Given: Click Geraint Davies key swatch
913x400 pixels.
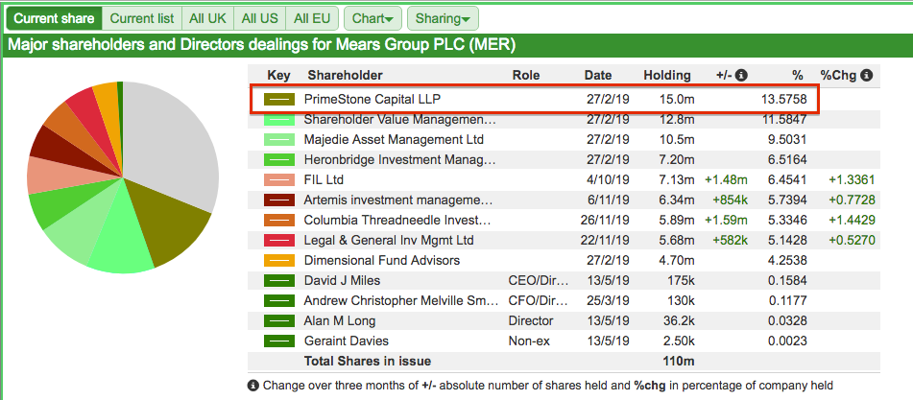Looking at the screenshot, I should tap(279, 341).
